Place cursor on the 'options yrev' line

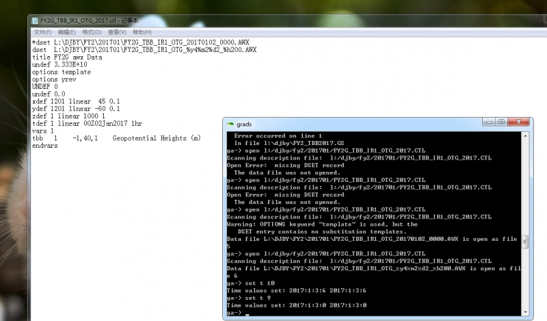click(x=53, y=79)
